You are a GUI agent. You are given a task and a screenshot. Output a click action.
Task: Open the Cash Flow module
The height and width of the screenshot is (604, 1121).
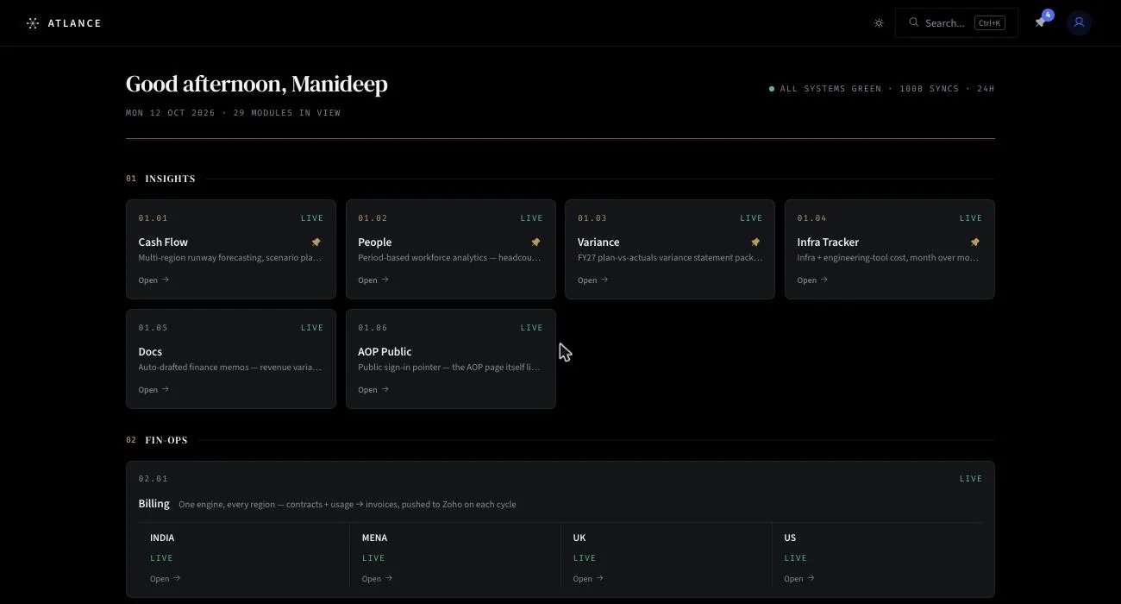153,280
